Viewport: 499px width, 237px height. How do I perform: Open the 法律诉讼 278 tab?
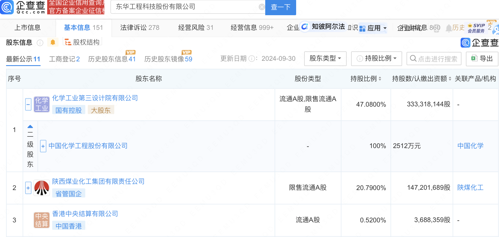pyautogui.click(x=140, y=28)
